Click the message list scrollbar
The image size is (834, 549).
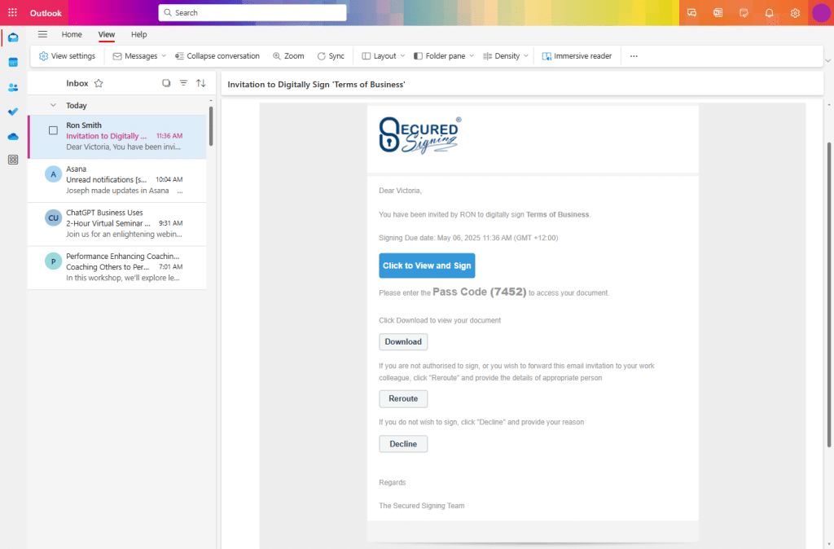click(211, 126)
